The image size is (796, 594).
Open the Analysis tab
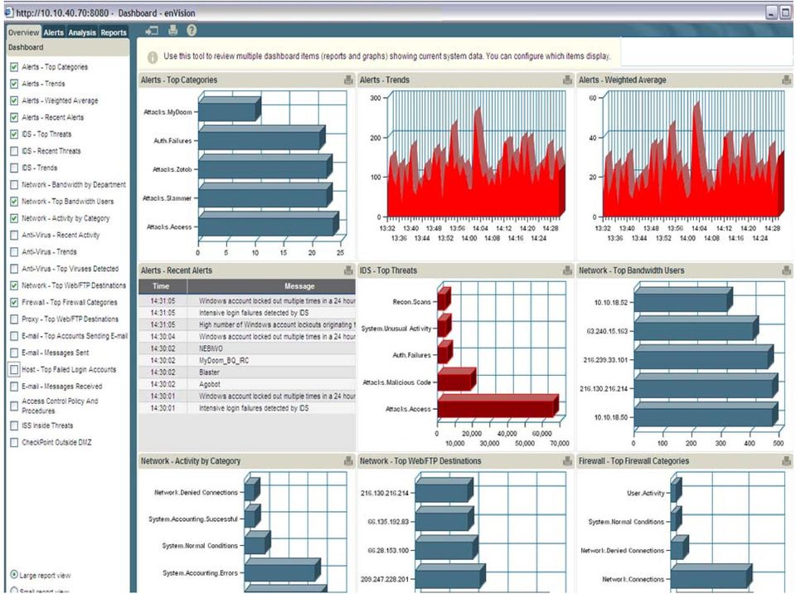point(82,32)
